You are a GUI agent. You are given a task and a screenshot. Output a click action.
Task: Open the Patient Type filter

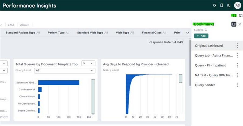tap(58, 33)
